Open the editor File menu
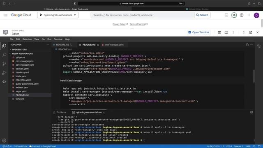The image size is (263, 148). (x=12, y=39)
